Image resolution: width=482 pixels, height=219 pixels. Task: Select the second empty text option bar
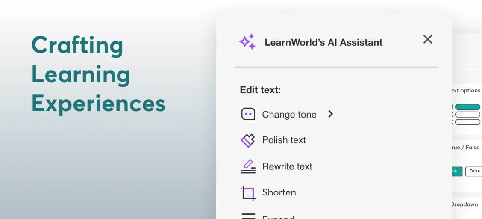467,115
